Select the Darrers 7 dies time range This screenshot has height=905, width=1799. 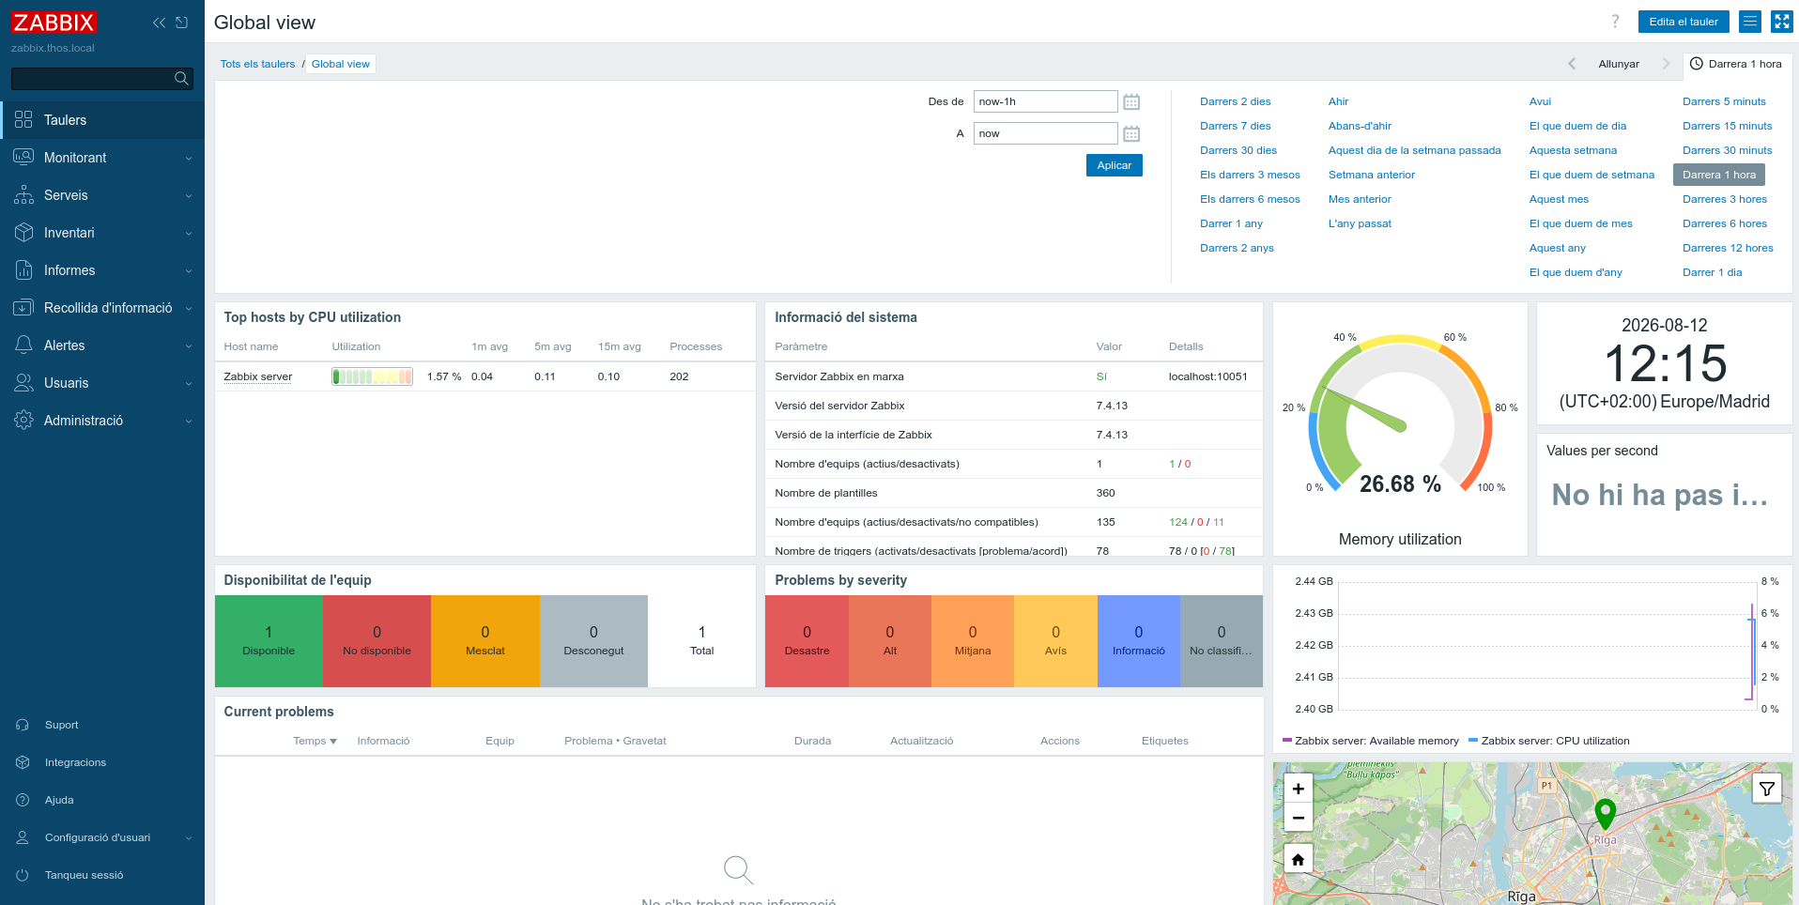pyautogui.click(x=1235, y=126)
